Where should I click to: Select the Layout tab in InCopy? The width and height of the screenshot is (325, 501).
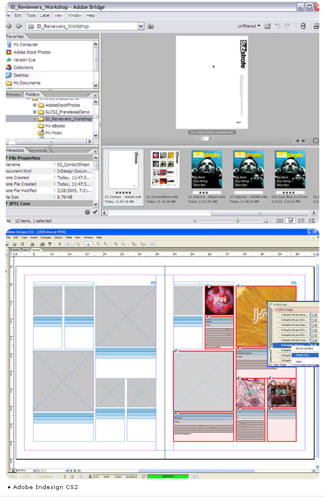36,250
